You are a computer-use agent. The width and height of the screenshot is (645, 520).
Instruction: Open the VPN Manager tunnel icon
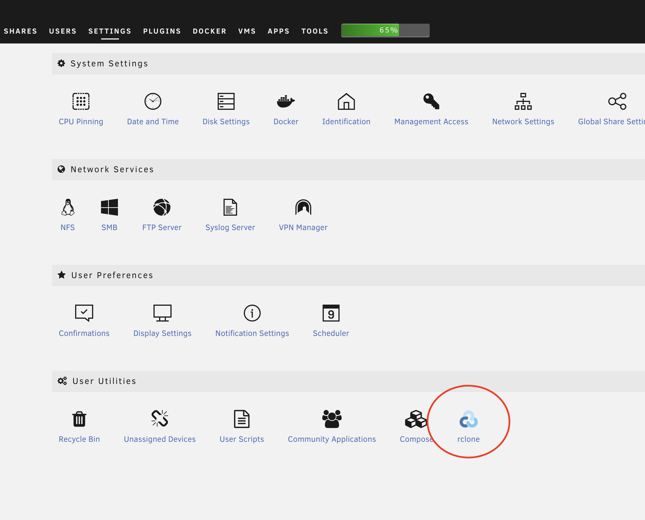pos(303,207)
